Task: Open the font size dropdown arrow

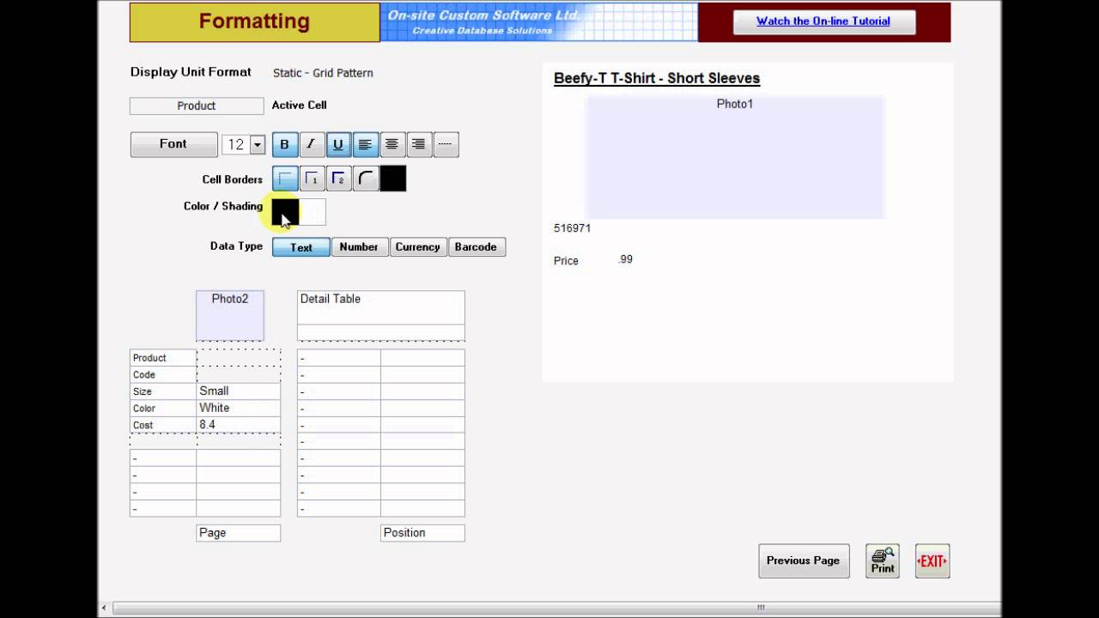Action: coord(257,145)
